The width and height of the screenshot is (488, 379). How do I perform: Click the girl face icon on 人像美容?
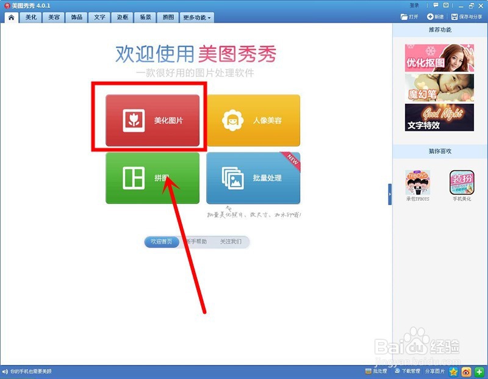(233, 120)
